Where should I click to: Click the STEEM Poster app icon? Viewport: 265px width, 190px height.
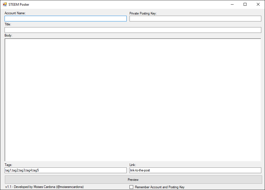coord(5,4)
